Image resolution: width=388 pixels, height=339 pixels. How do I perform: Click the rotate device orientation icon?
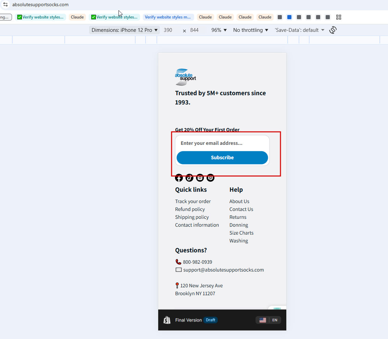click(333, 30)
